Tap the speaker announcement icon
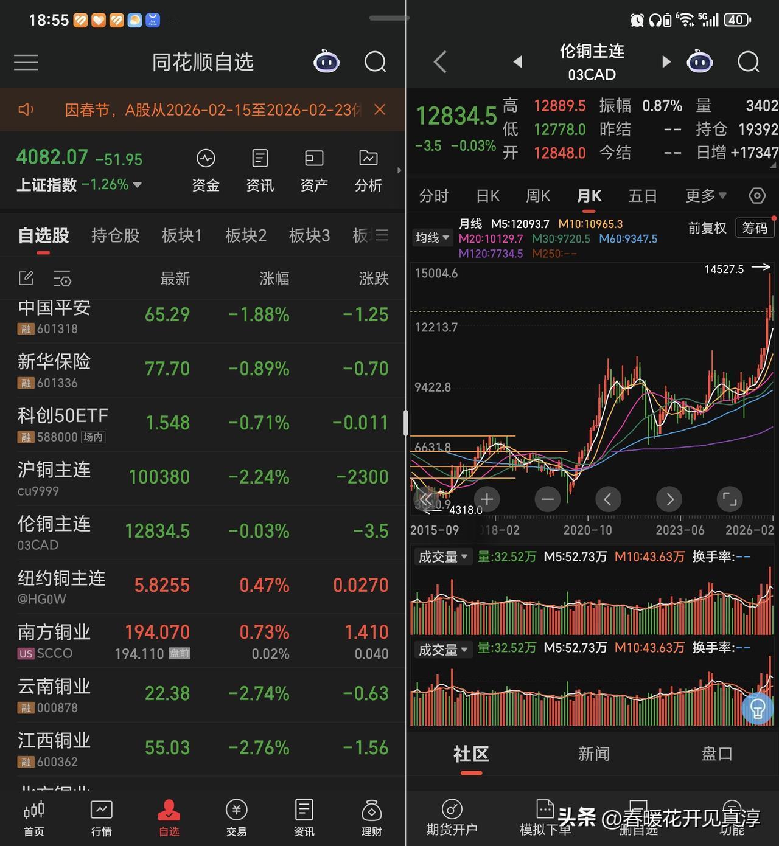This screenshot has width=779, height=846. [26, 109]
